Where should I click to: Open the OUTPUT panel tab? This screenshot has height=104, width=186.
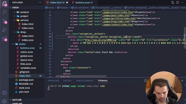tap(67, 81)
